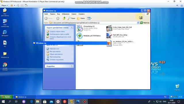
Task: Open the Microsoft Store taskbar icon
Action: coord(45,101)
